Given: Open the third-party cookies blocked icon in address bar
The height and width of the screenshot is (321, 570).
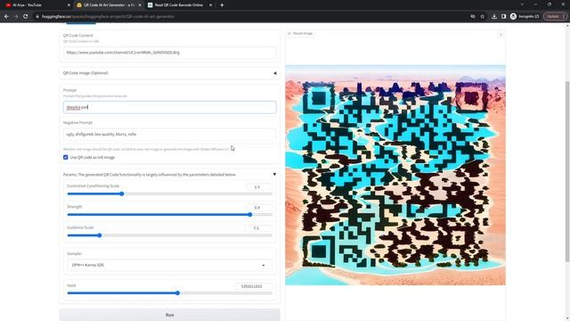Looking at the screenshot, I should [473, 16].
